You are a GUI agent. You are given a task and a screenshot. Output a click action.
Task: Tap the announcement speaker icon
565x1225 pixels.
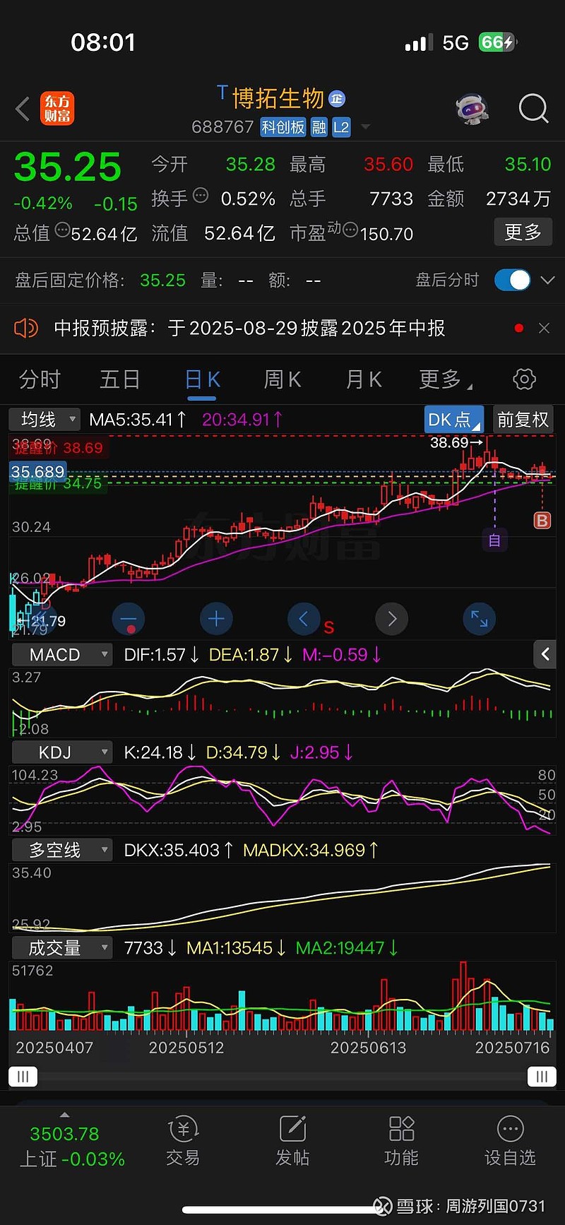click(x=26, y=328)
